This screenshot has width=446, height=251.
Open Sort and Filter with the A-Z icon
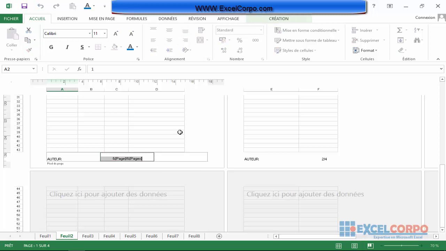[x=417, y=30]
